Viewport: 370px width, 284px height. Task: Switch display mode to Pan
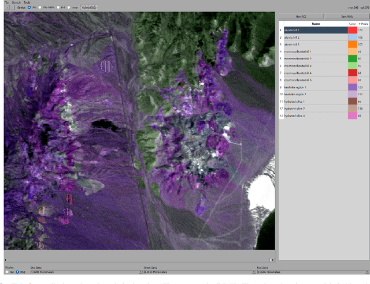tap(6, 272)
